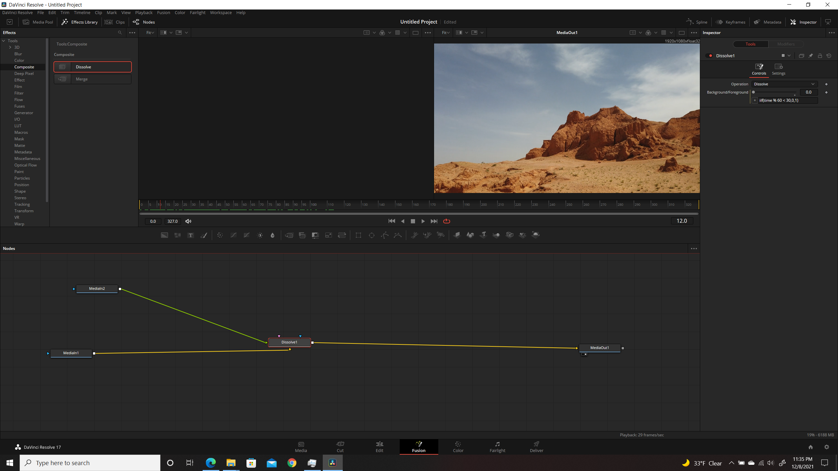838x471 pixels.
Task: Expand the 3D tools category
Action: pos(10,47)
